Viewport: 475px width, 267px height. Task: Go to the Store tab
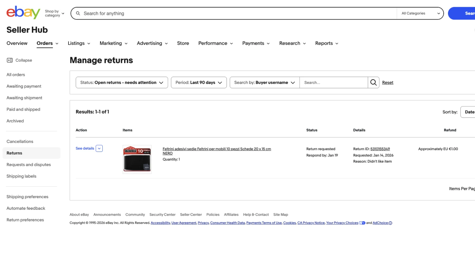(x=183, y=43)
